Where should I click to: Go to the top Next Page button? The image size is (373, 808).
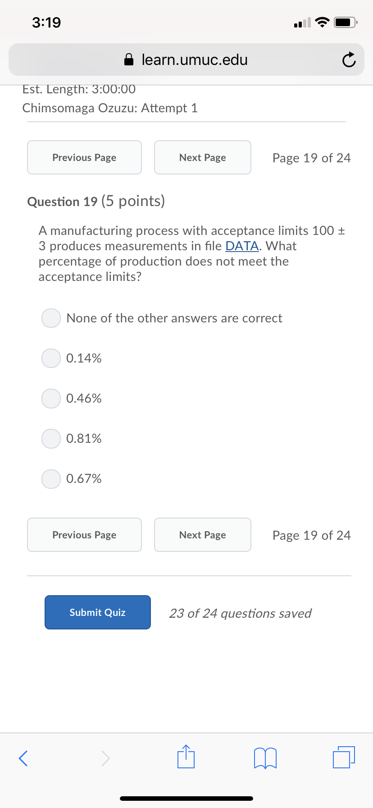tap(202, 157)
